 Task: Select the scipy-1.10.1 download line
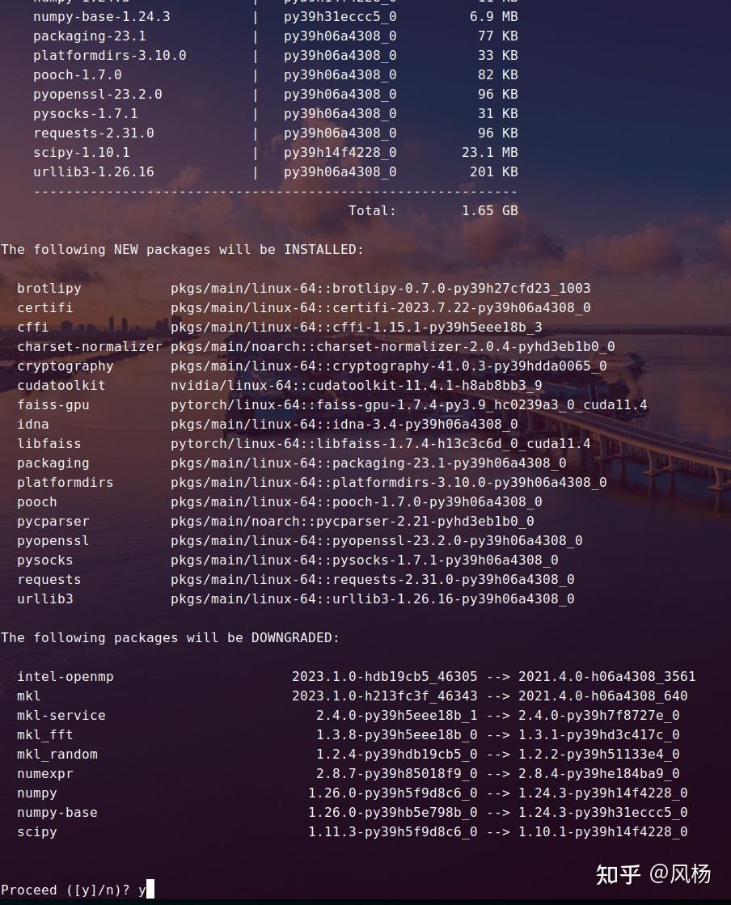[243, 152]
